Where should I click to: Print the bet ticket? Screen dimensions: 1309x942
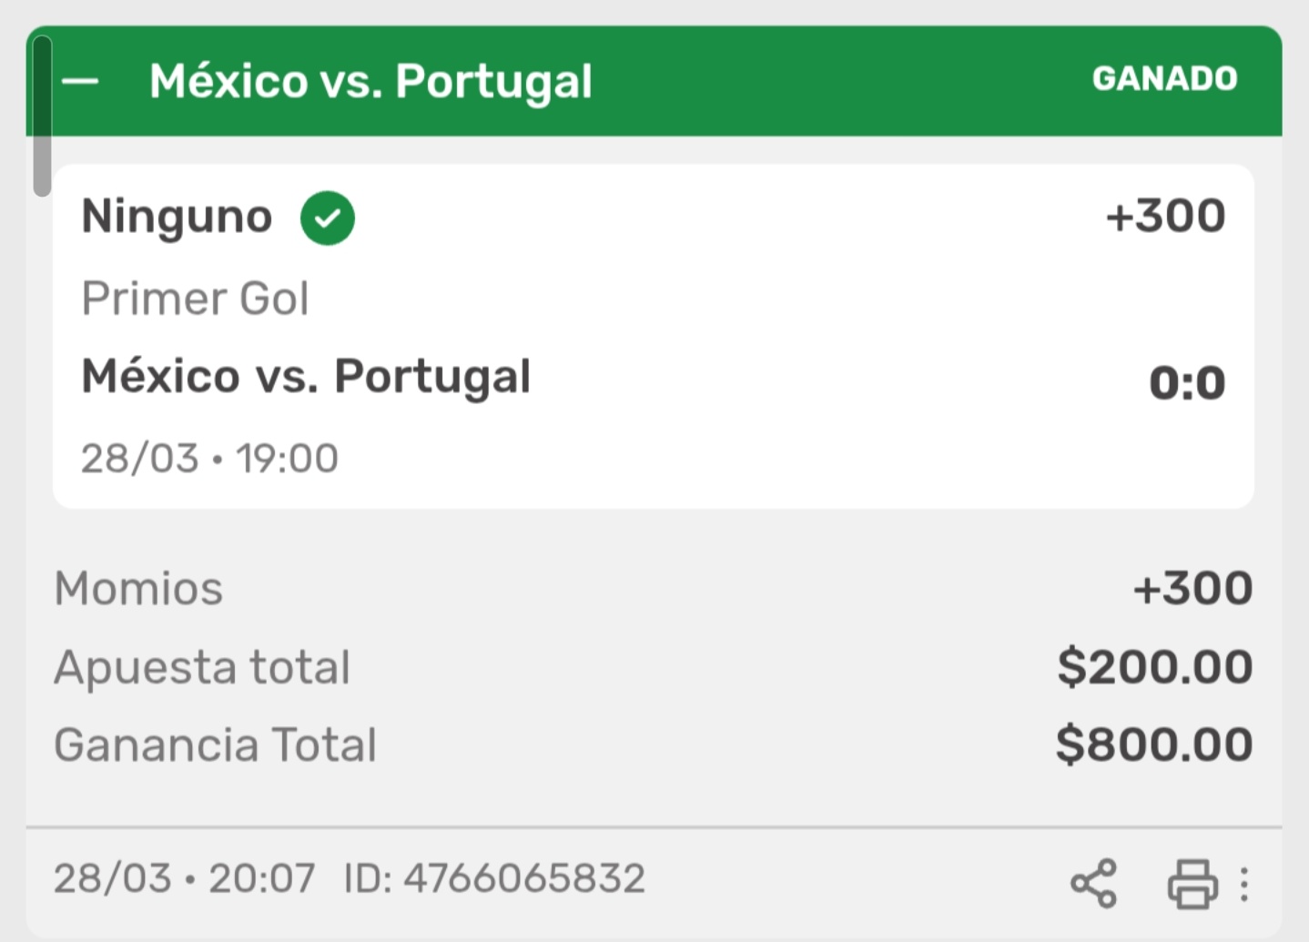pyautogui.click(x=1192, y=883)
